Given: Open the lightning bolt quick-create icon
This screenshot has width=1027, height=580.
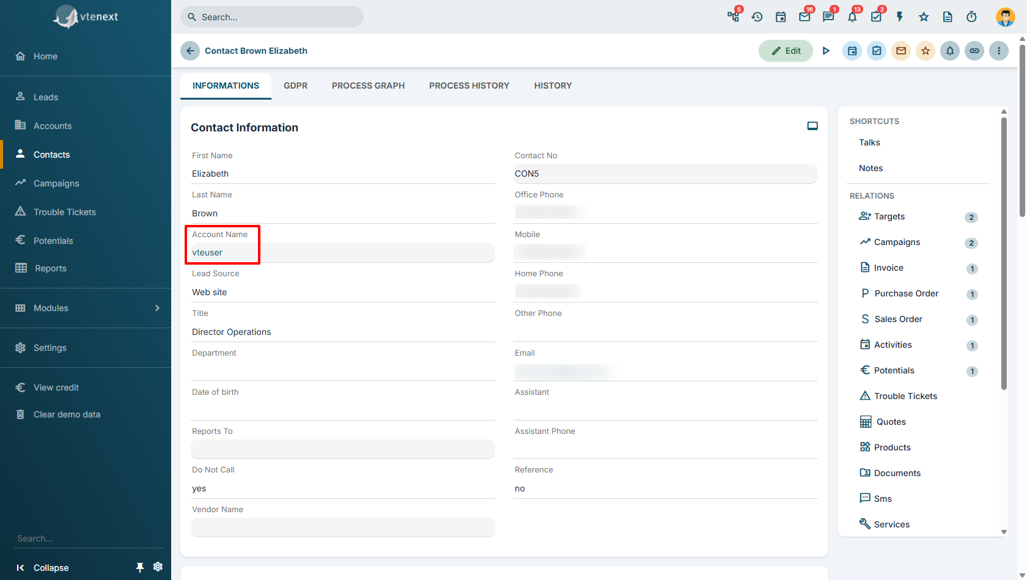Looking at the screenshot, I should point(900,17).
